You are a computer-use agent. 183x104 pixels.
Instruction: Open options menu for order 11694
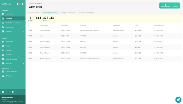(x=176, y=36)
